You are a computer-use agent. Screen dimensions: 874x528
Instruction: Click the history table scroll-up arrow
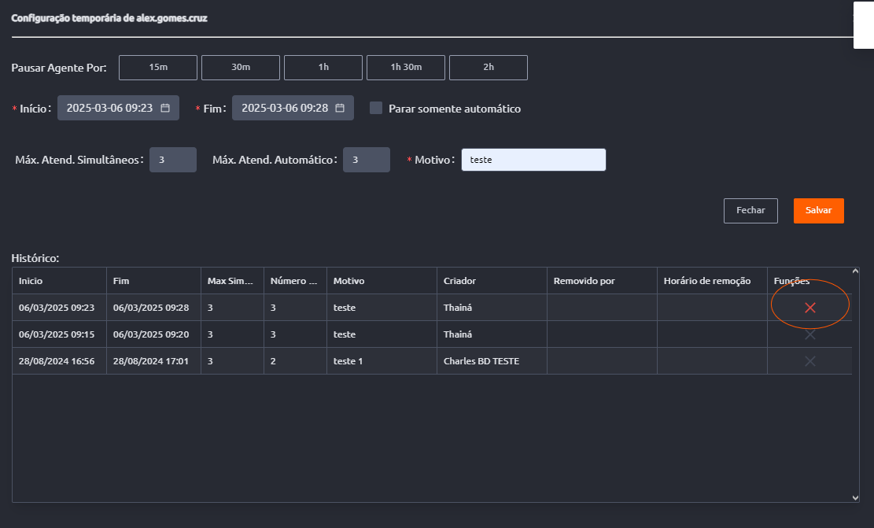pos(856,272)
